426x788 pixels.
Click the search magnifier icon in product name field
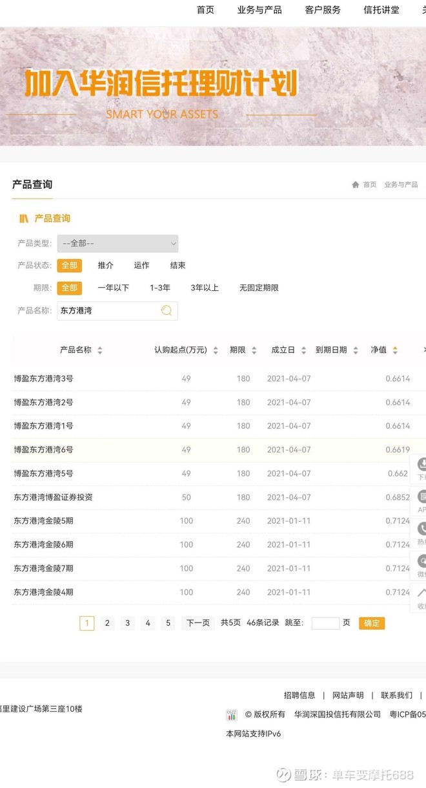(167, 311)
